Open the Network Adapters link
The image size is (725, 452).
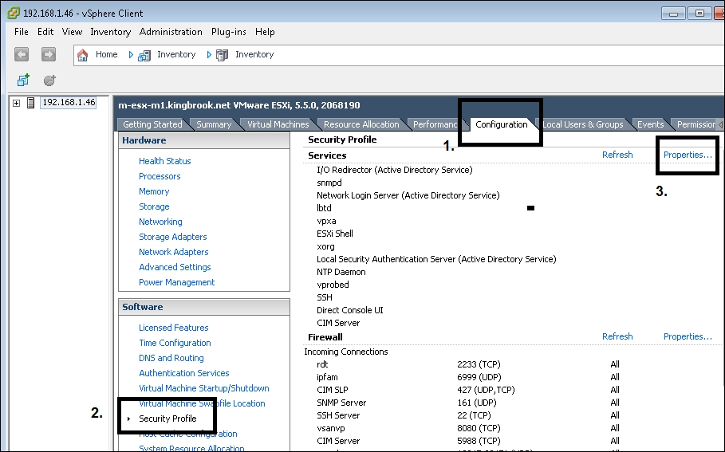point(173,252)
